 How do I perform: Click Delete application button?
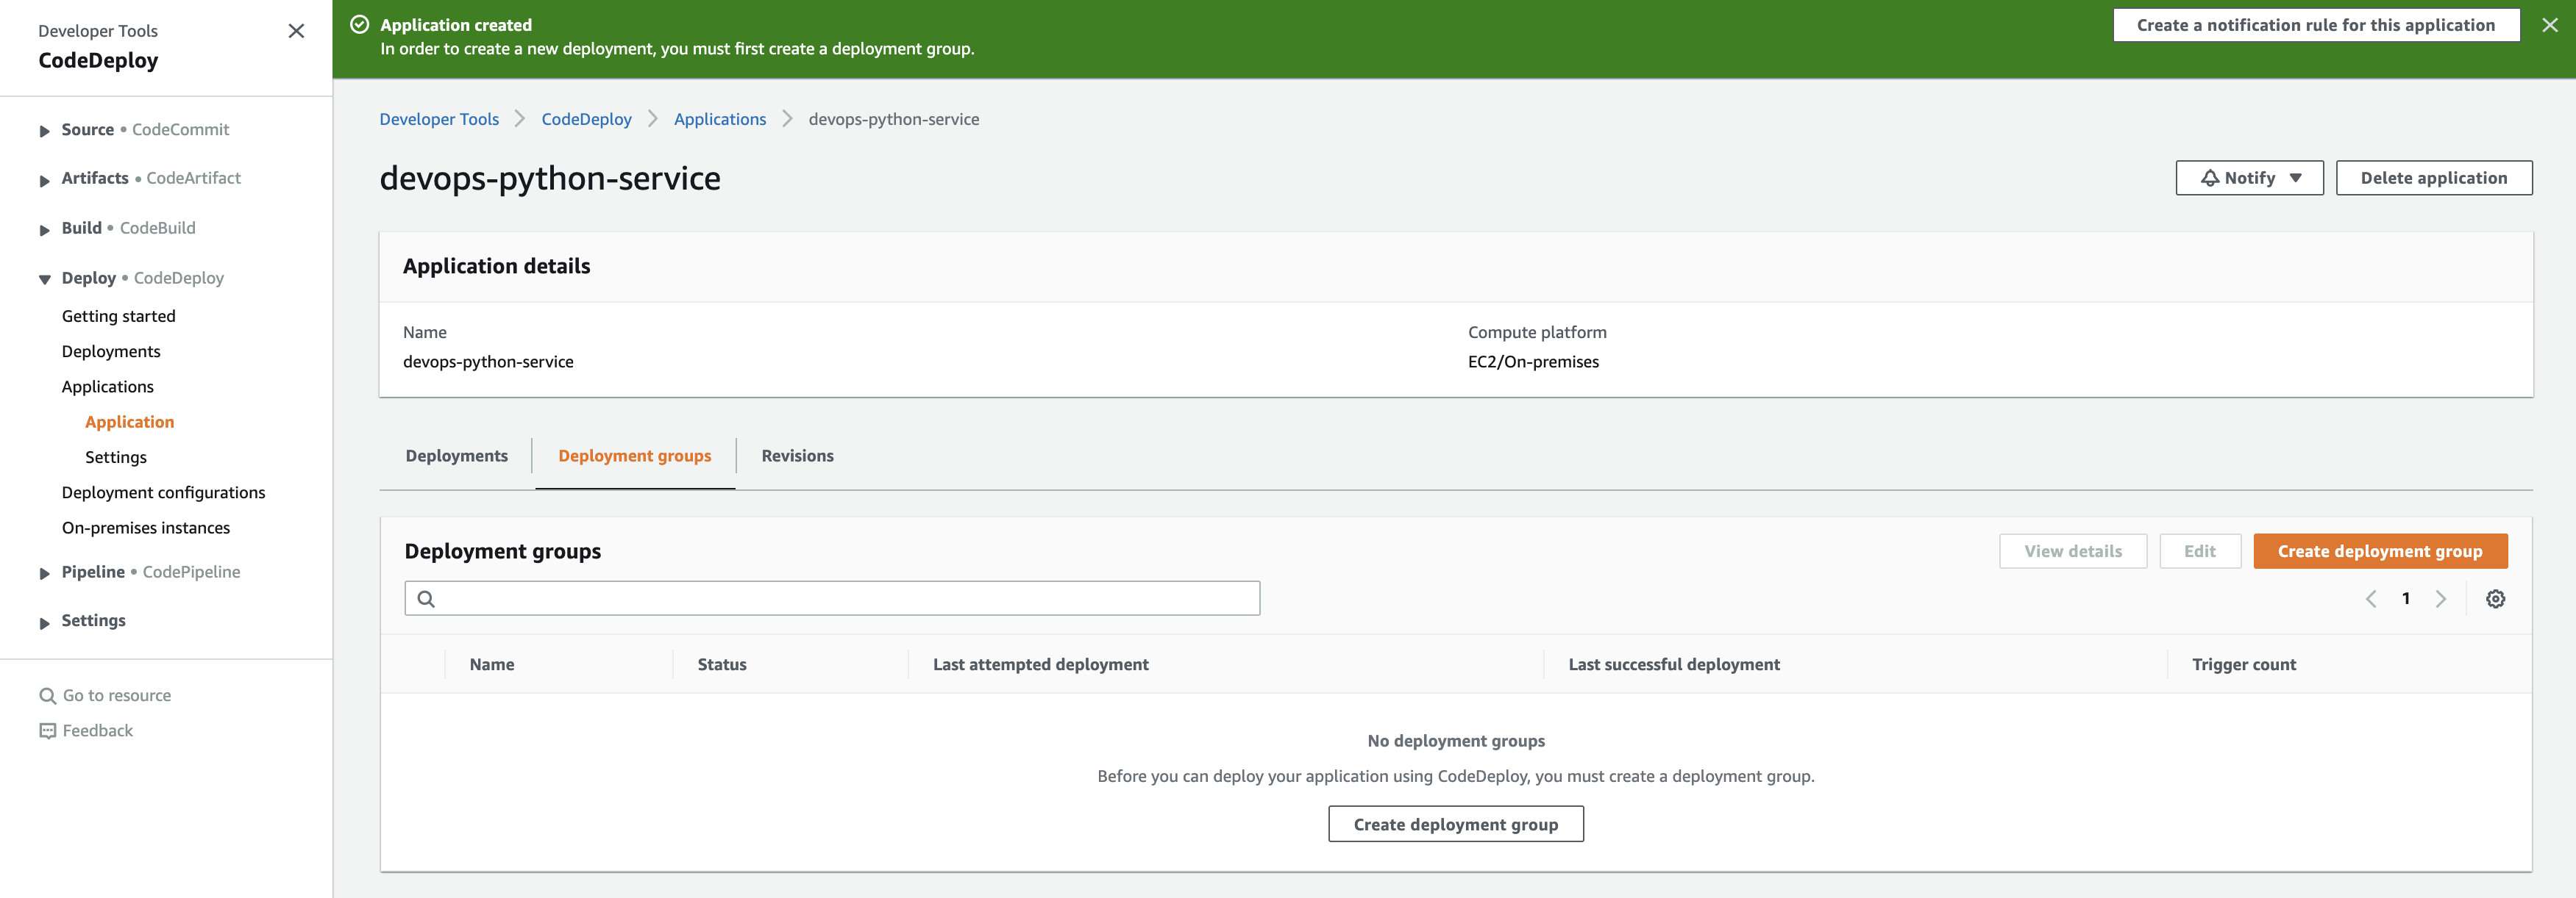(x=2433, y=179)
